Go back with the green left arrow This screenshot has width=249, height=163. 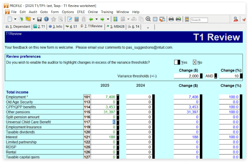coord(91,19)
